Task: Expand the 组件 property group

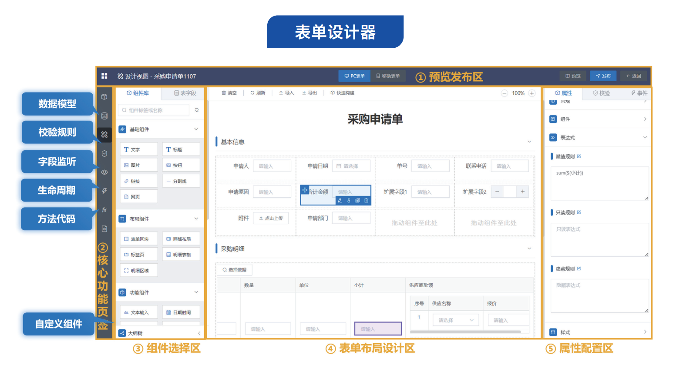Action: pyautogui.click(x=645, y=119)
